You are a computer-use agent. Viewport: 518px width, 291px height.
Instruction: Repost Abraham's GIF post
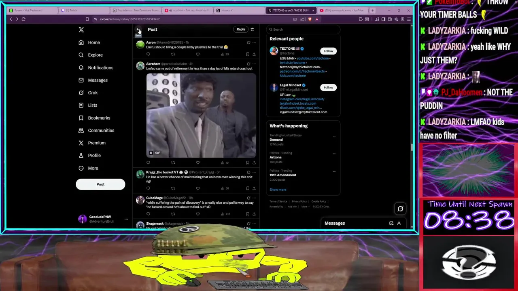tap(173, 162)
